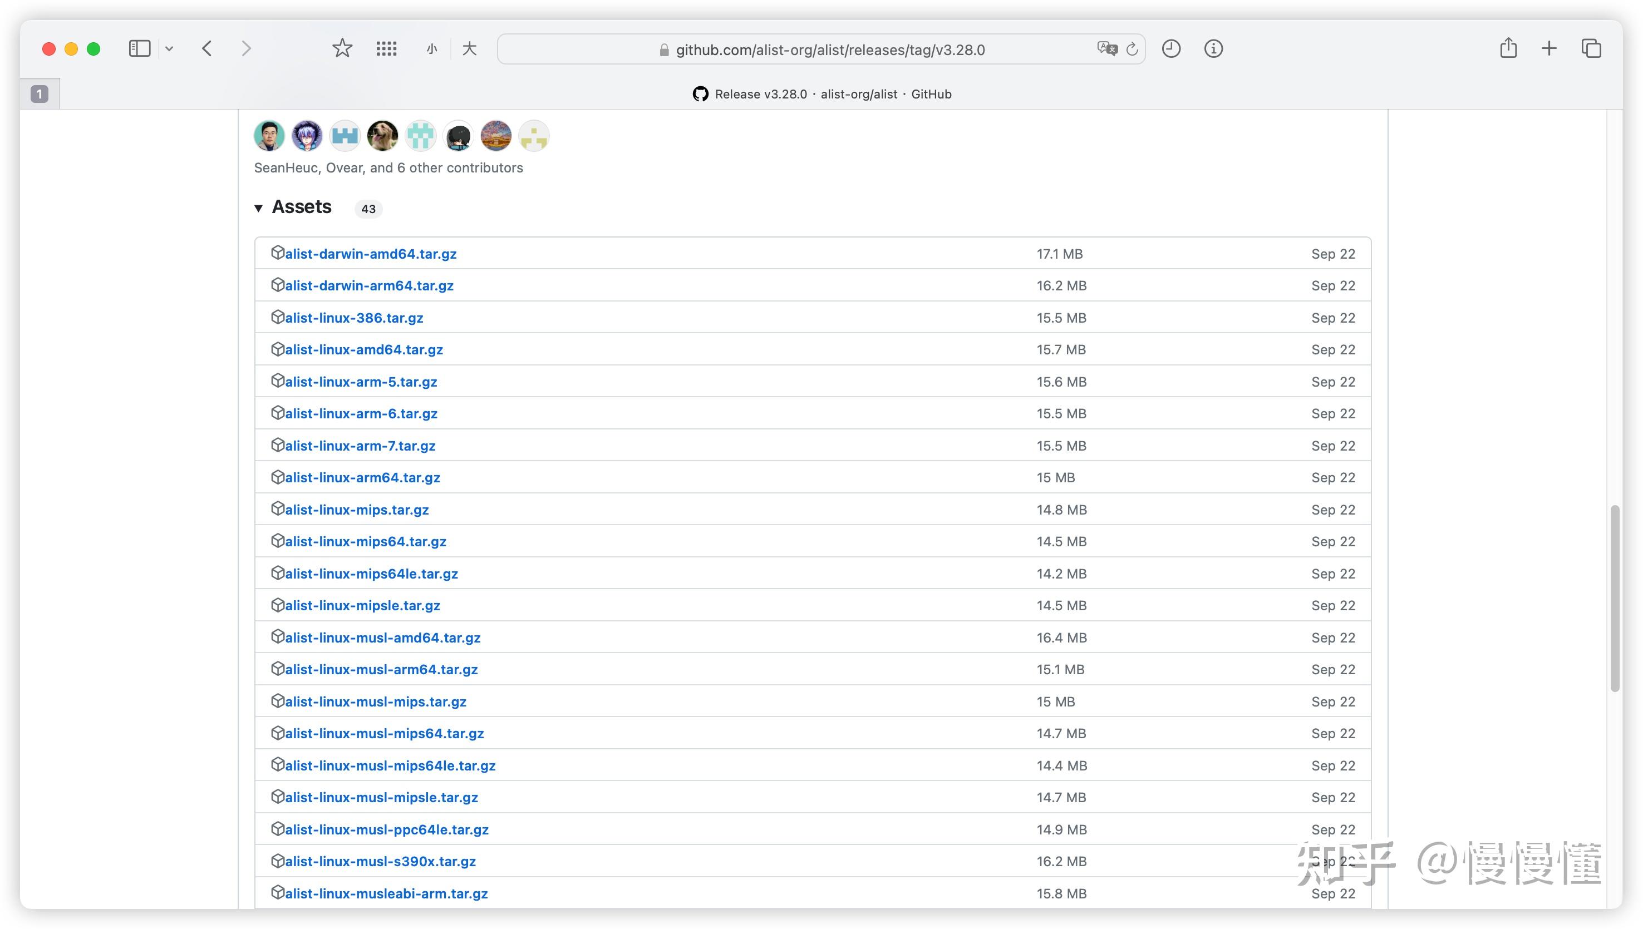
Task: Open the history clock icon
Action: point(1170,48)
